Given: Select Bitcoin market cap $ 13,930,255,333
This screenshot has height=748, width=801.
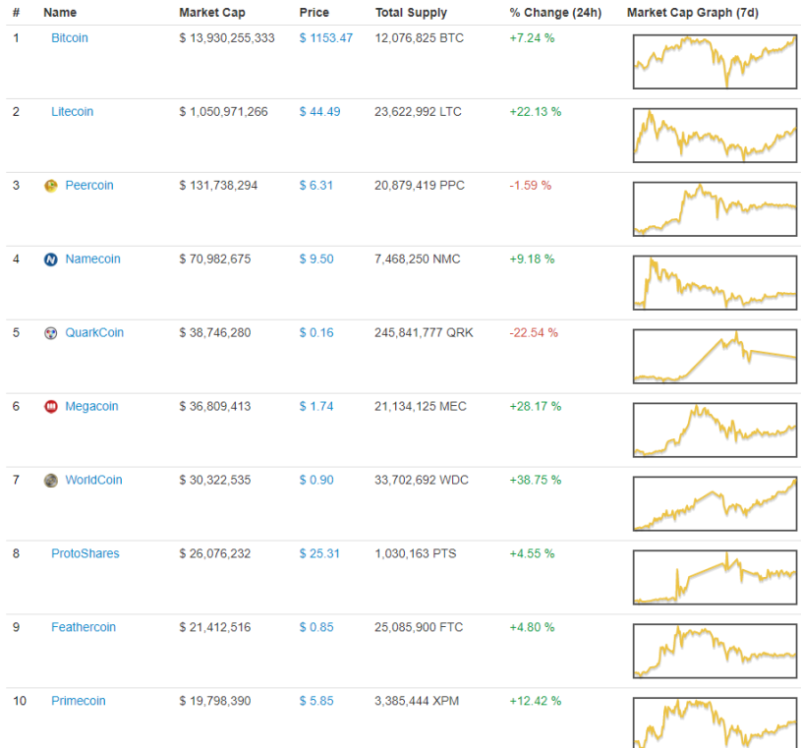Looking at the screenshot, I should (227, 38).
